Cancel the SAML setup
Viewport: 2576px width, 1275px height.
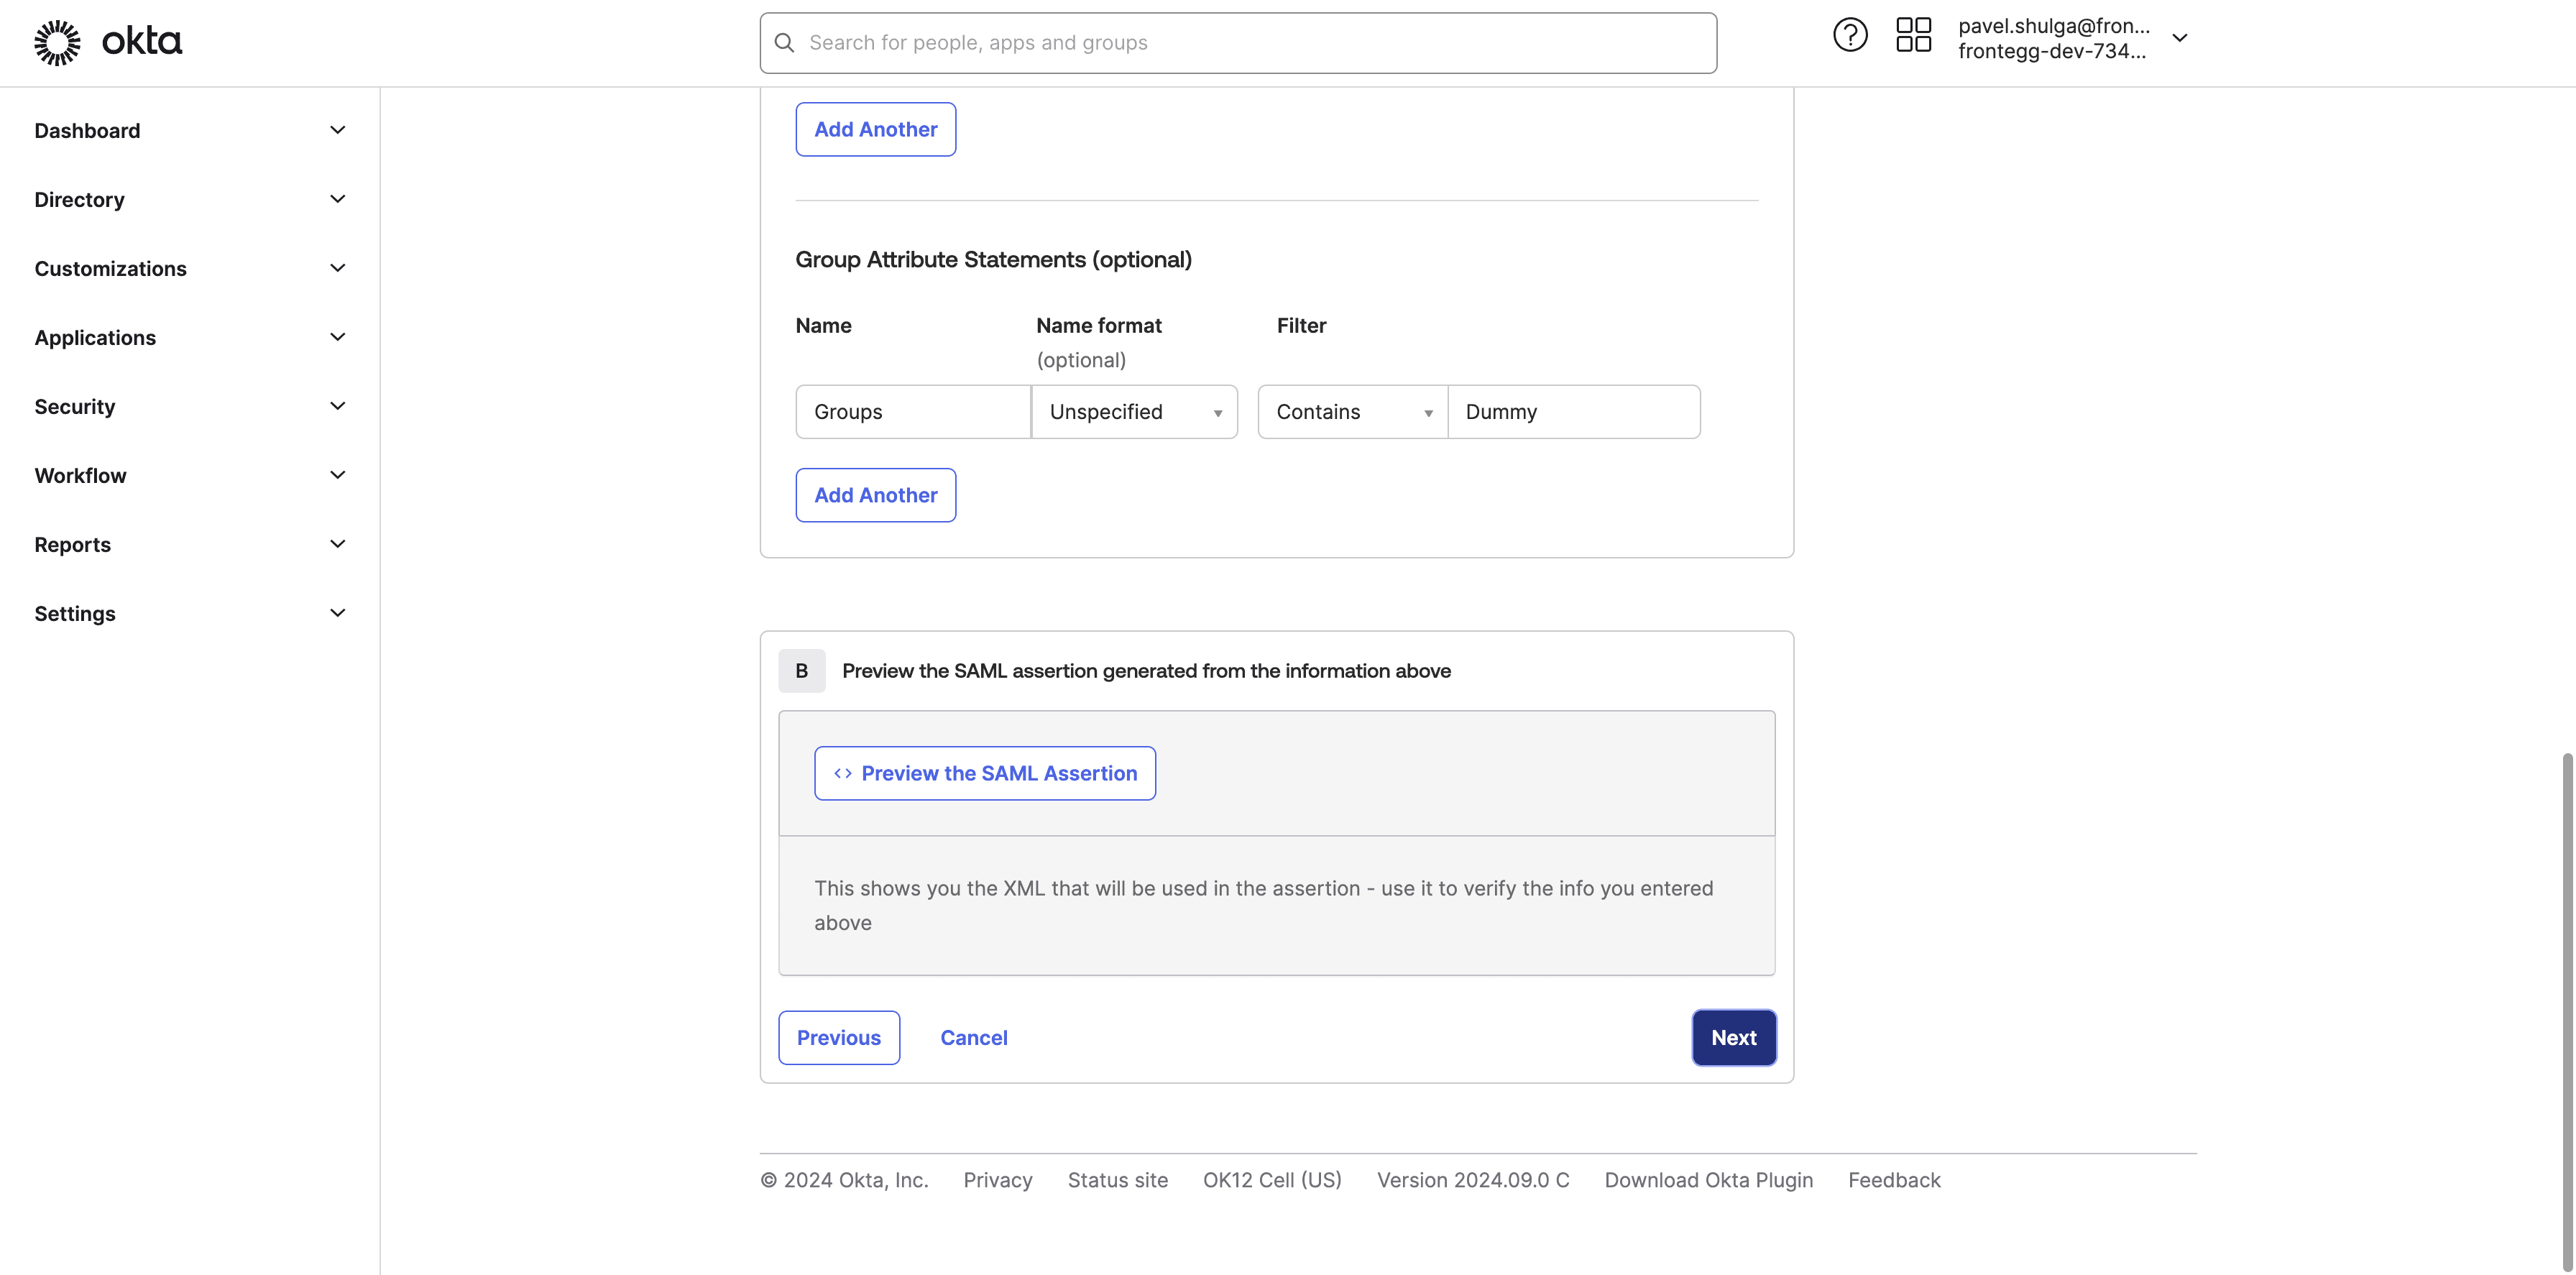coord(974,1038)
